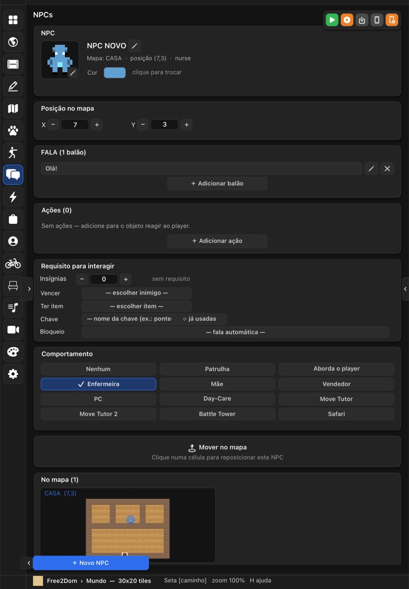Open the Vencer 'escolher inimigo' dropdown
The image size is (409, 589).
[x=136, y=293]
